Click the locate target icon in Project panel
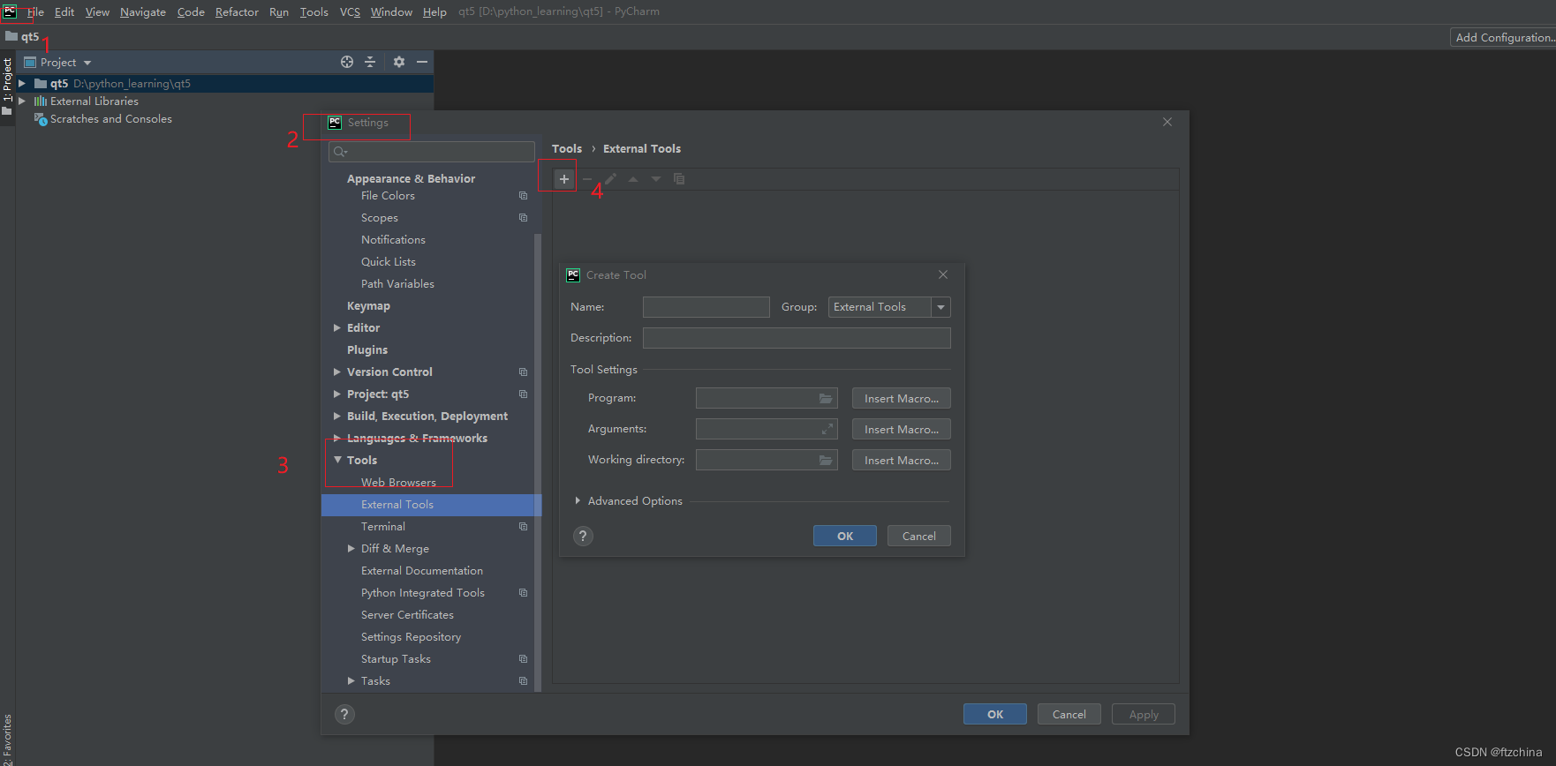Image resolution: width=1556 pixels, height=766 pixels. tap(347, 62)
